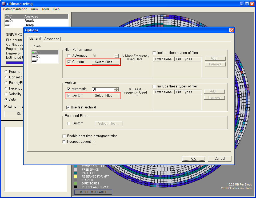Click the blue drive C: progress bar

[15, 63]
